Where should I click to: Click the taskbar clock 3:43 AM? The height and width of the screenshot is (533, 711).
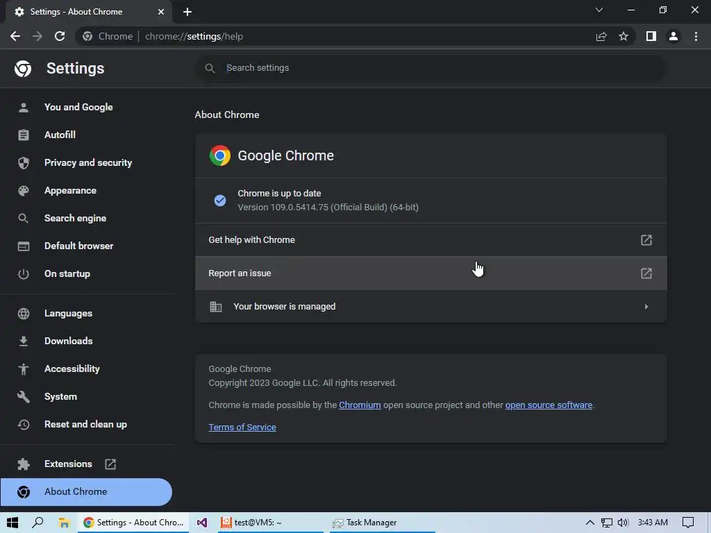point(653,523)
